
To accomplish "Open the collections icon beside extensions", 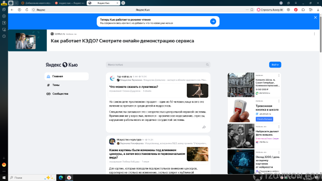I will click(310, 10).
